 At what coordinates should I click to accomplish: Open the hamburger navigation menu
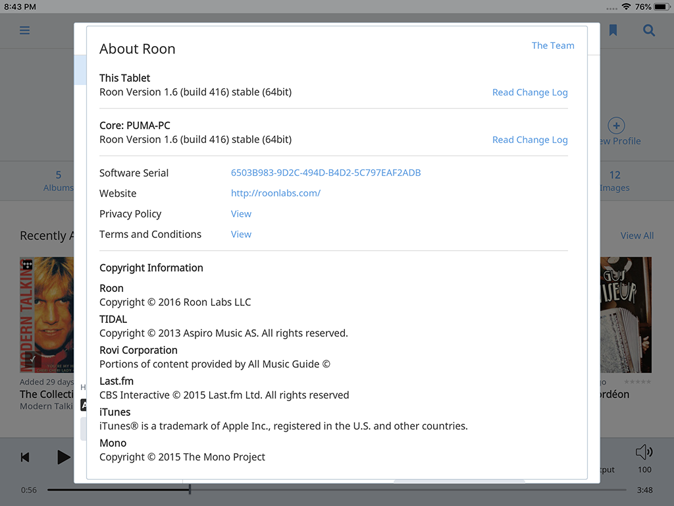pyautogui.click(x=24, y=30)
